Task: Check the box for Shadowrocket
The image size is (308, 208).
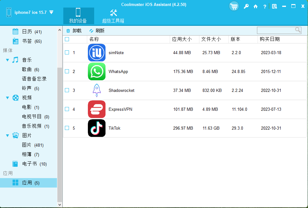Action: click(x=67, y=90)
